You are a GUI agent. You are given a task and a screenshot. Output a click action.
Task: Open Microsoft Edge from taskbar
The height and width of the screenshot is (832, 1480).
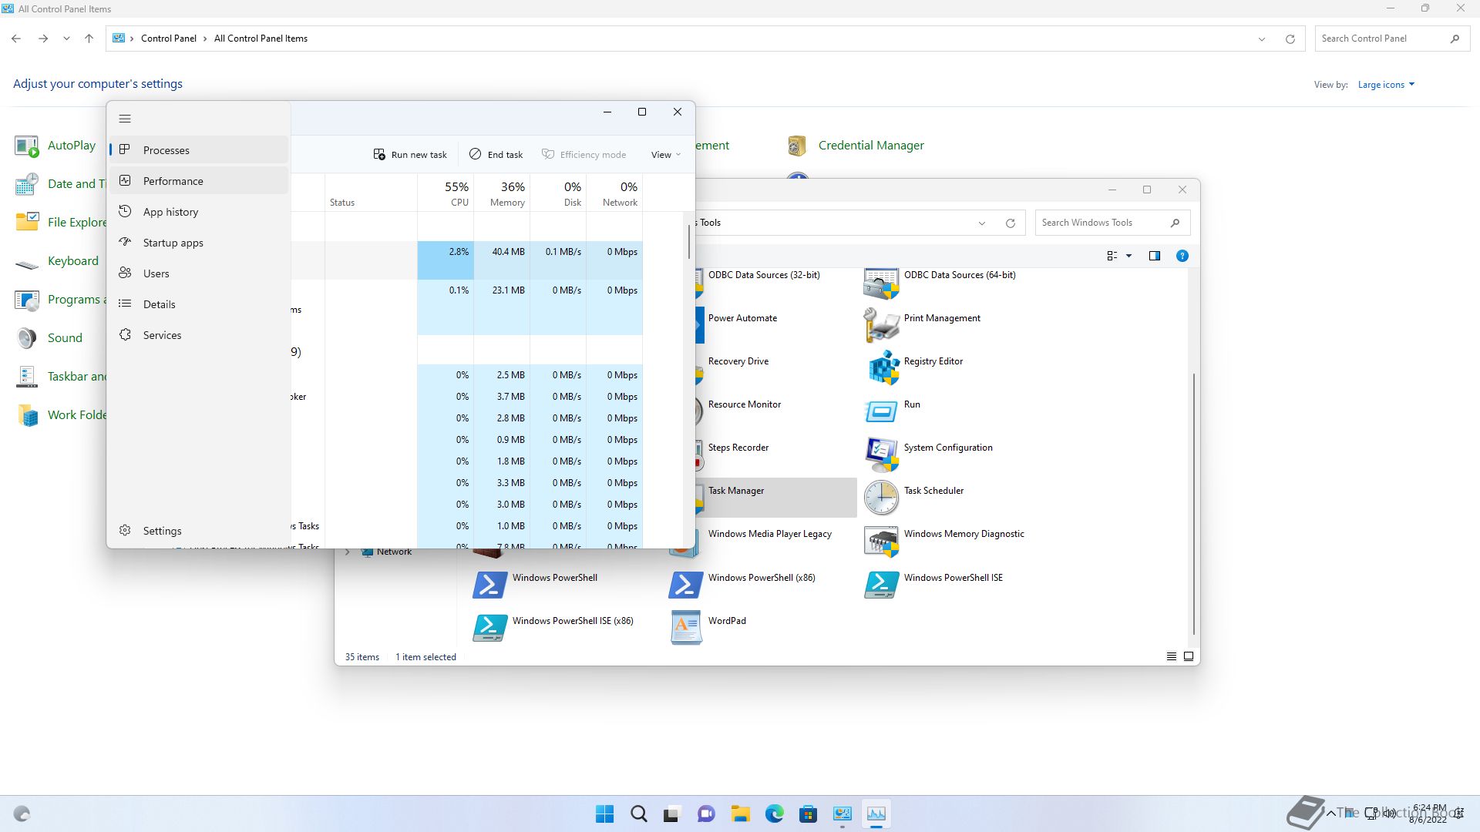pyautogui.click(x=775, y=814)
